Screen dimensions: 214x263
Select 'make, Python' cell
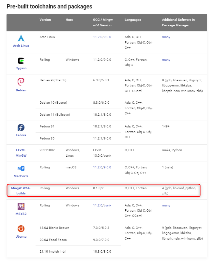click(x=172, y=150)
